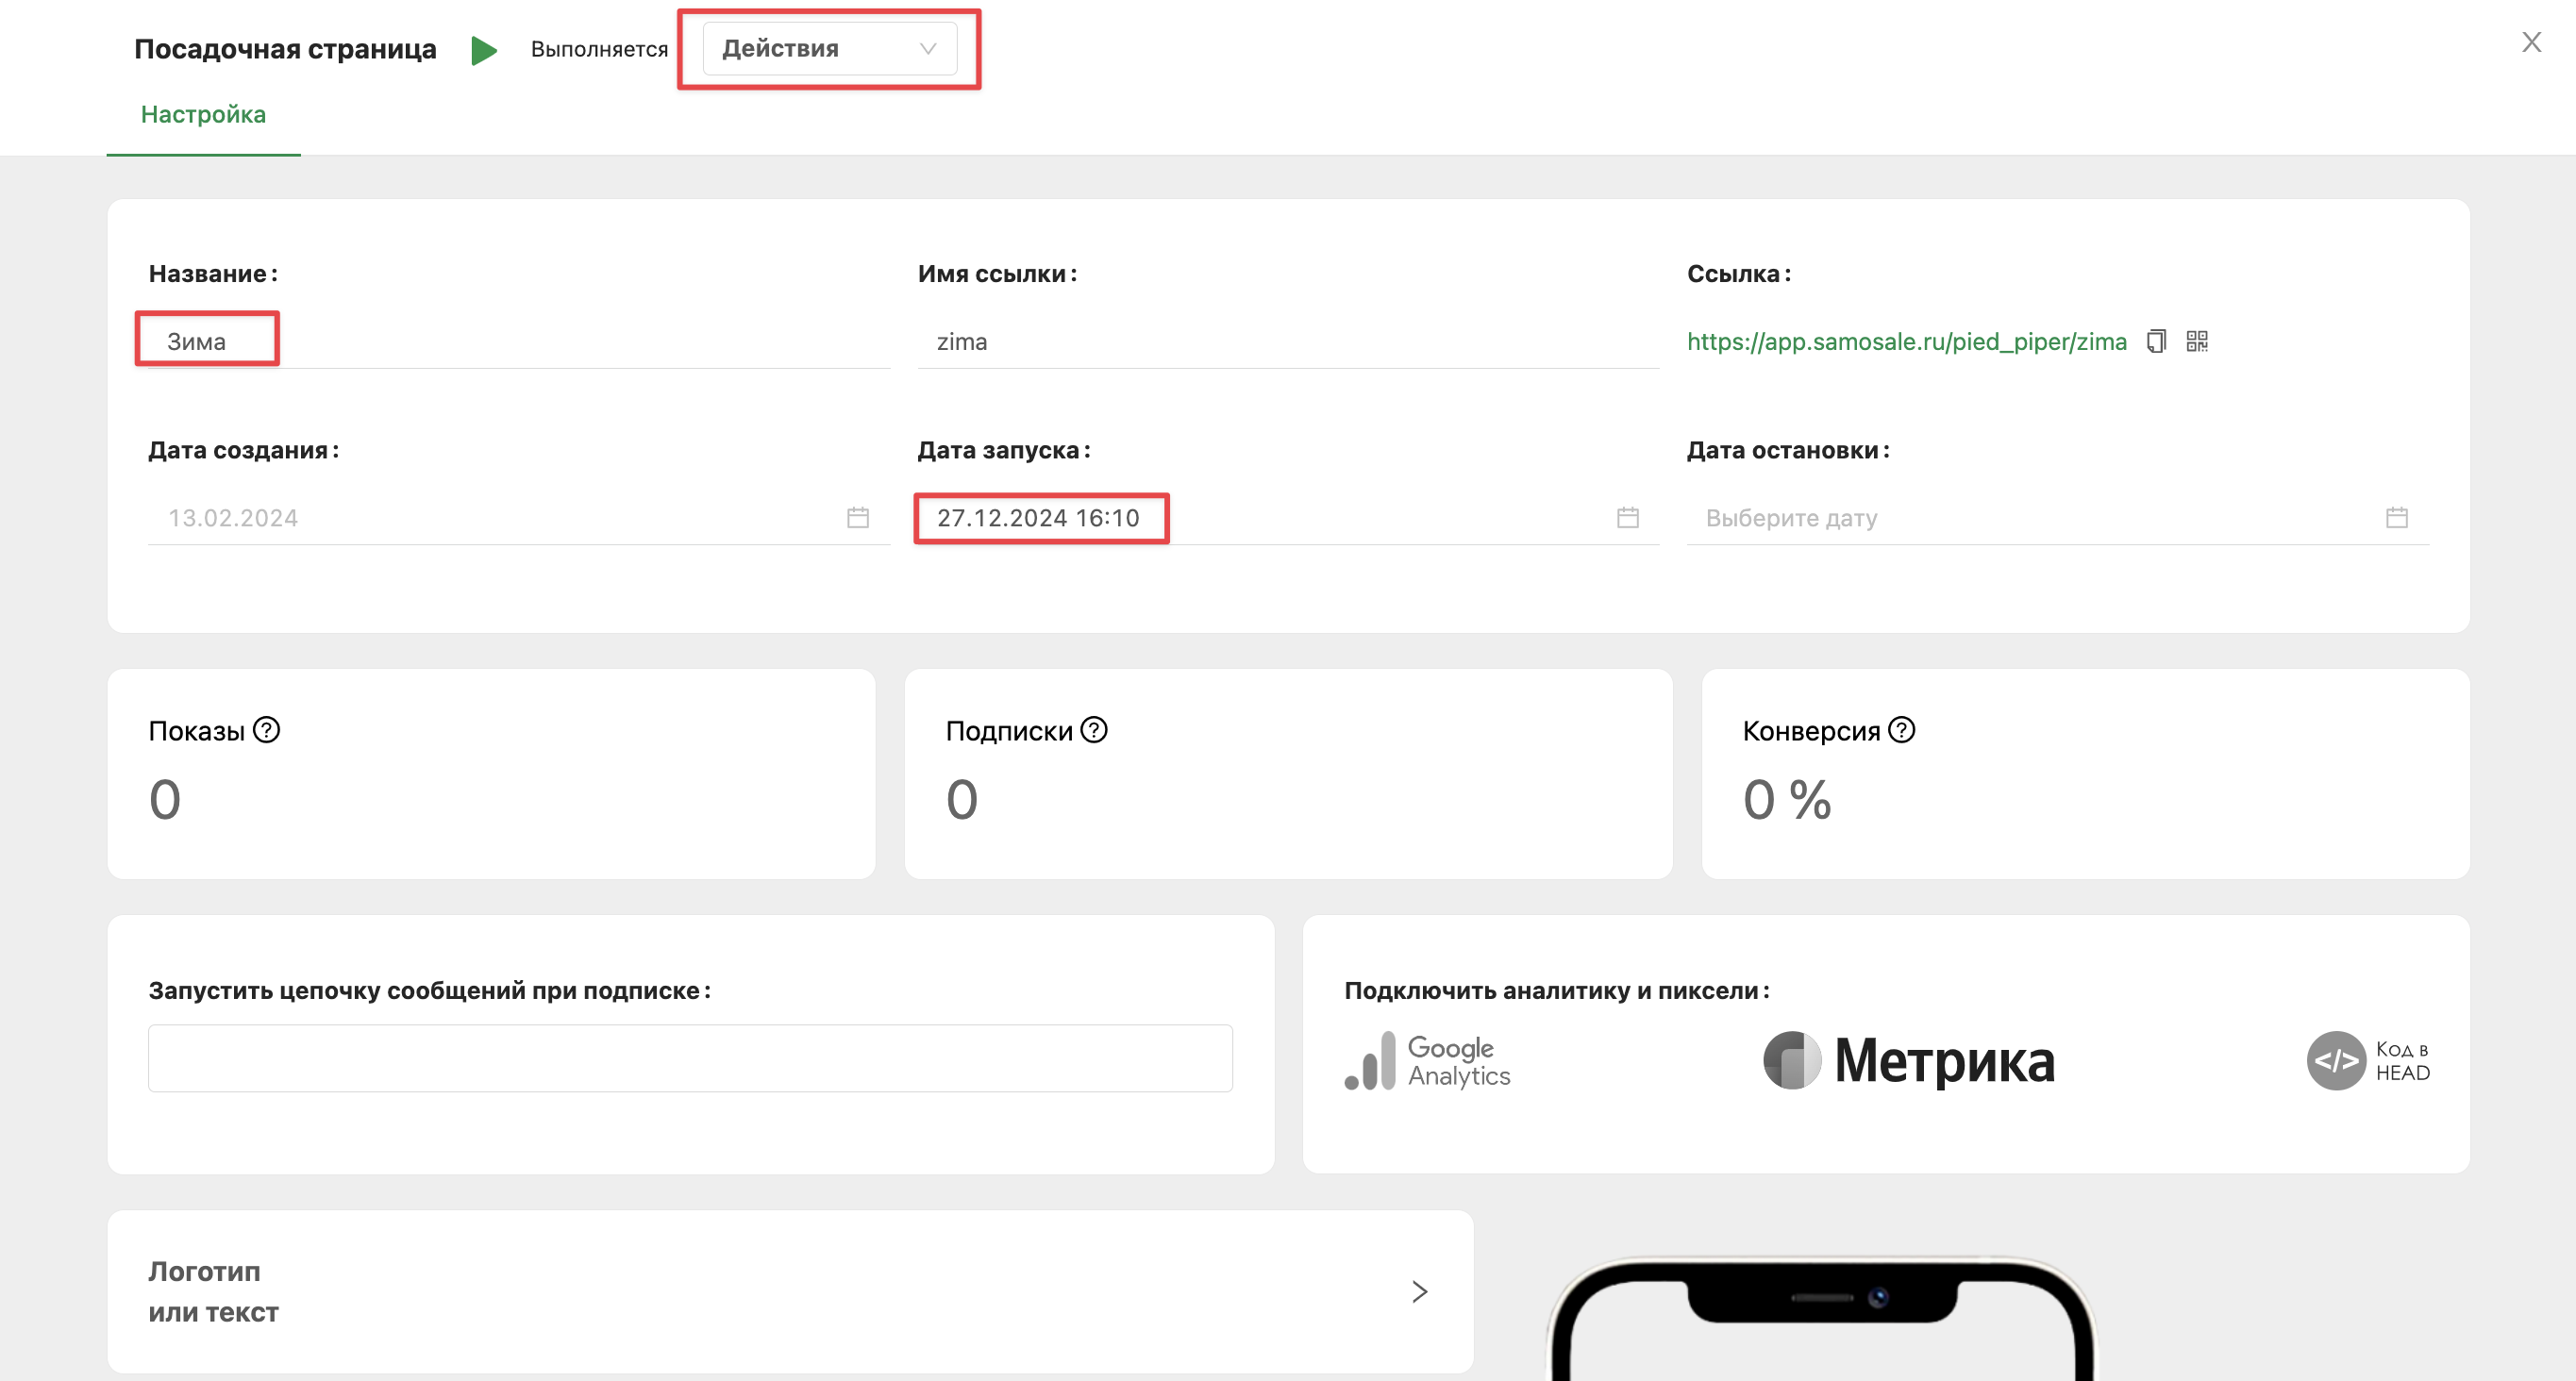This screenshot has width=2576, height=1381.
Task: Copy the landing page link icon
Action: point(2156,342)
